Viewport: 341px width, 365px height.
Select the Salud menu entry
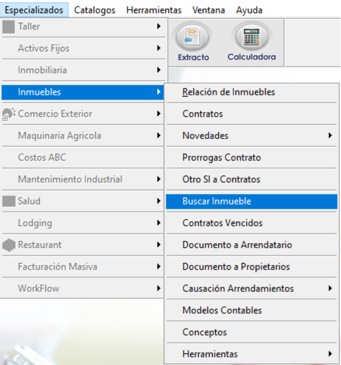click(83, 201)
